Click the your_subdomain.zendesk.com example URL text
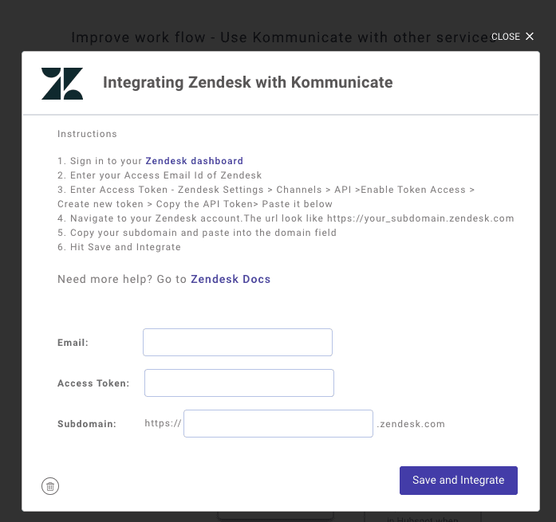556x522 pixels. click(x=420, y=218)
